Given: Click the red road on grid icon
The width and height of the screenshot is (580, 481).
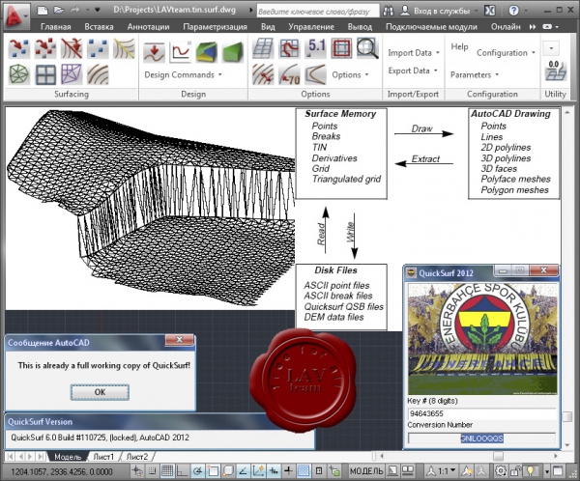Looking at the screenshot, I should (x=289, y=48).
